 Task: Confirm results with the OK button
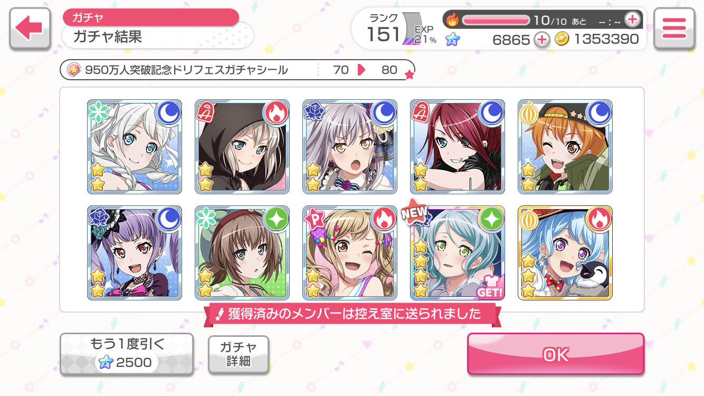point(556,354)
